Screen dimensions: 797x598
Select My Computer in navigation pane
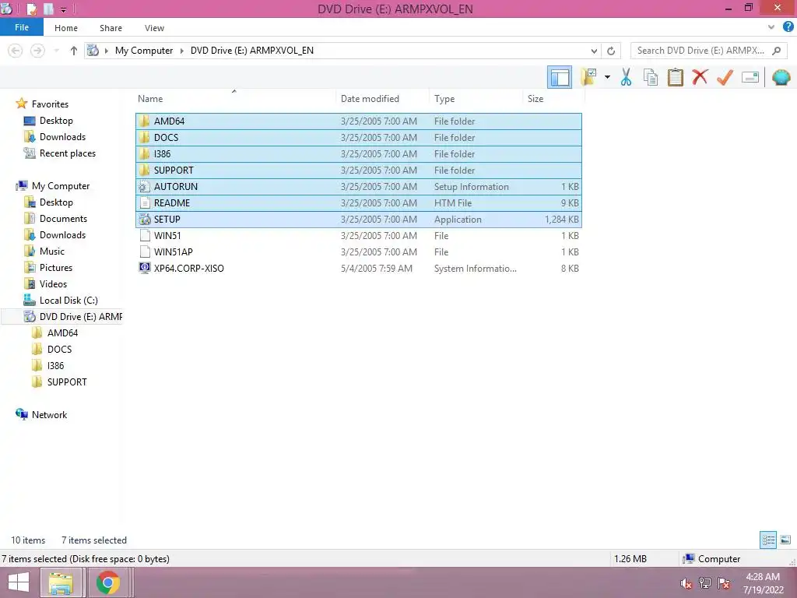click(61, 185)
